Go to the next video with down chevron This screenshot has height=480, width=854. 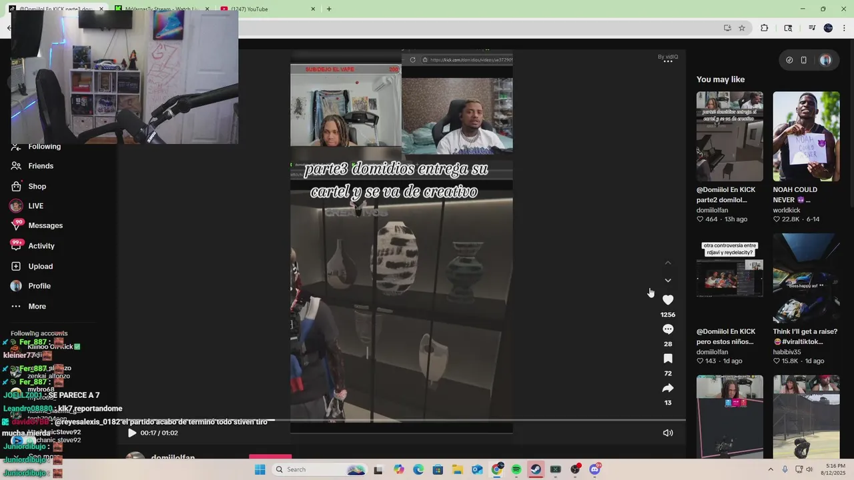click(x=668, y=281)
